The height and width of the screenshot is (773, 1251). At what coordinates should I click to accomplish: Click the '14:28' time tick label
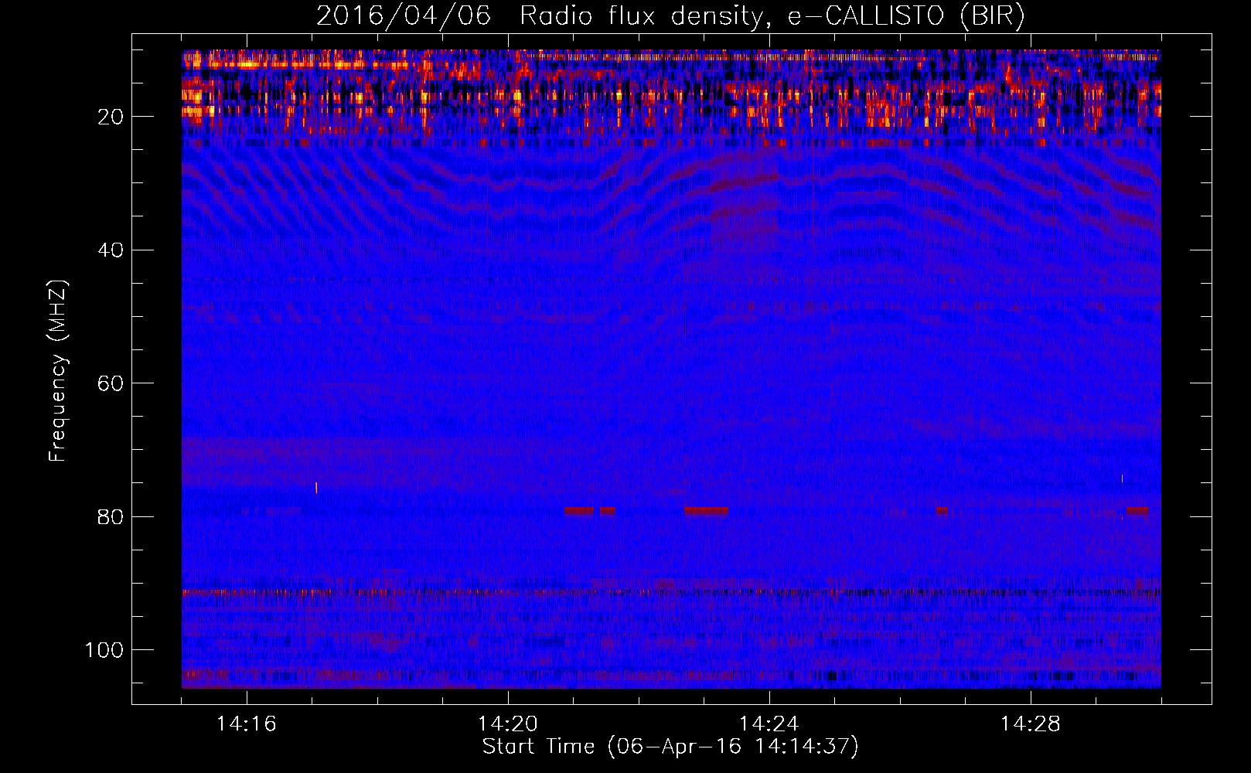(x=1030, y=724)
